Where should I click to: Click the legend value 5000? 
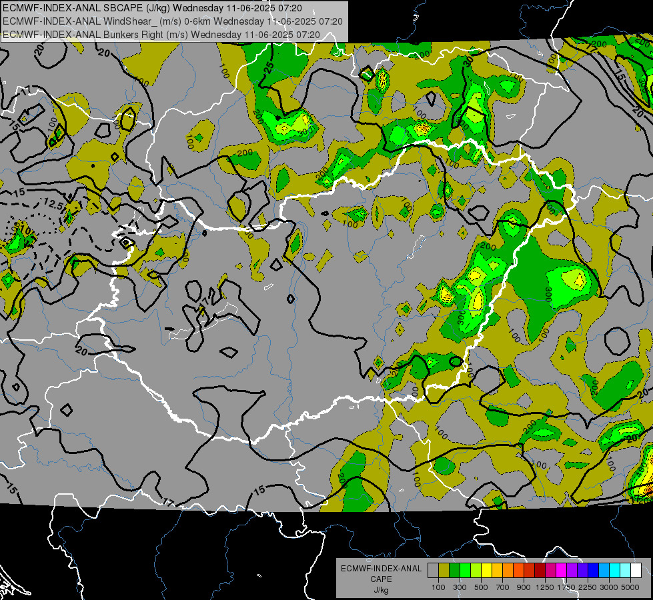pos(630,587)
